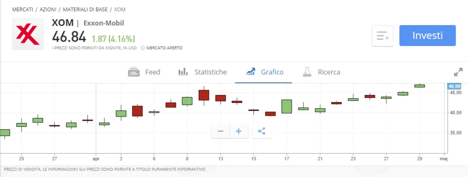Go to Mercati breadcrumb
Screen dimensions: 468x177
[x=23, y=10]
